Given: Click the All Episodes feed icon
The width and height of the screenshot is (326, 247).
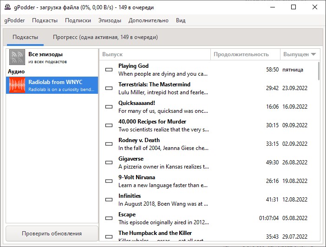Looking at the screenshot, I should (17, 58).
